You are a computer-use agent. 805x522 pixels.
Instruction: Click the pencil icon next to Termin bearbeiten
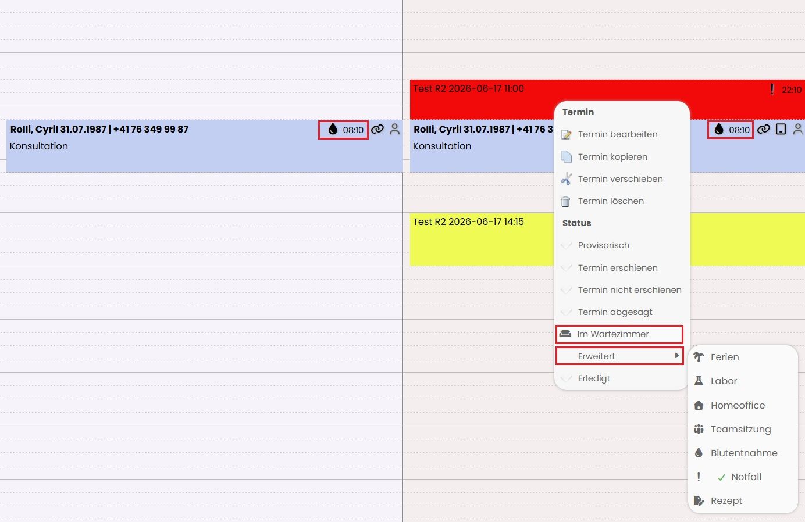tap(566, 134)
